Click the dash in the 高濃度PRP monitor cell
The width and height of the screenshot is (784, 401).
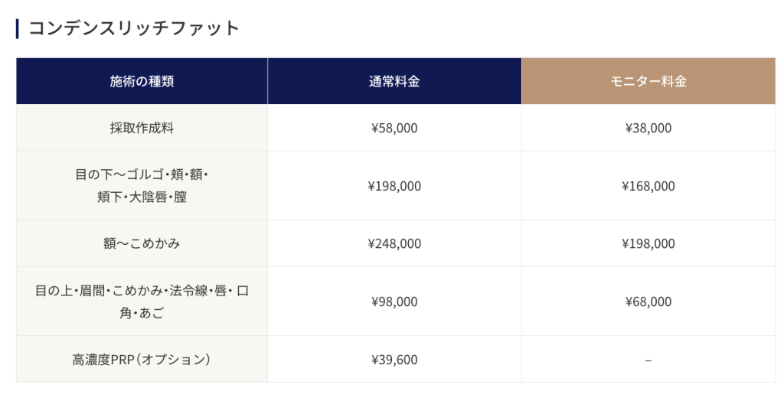click(x=648, y=360)
